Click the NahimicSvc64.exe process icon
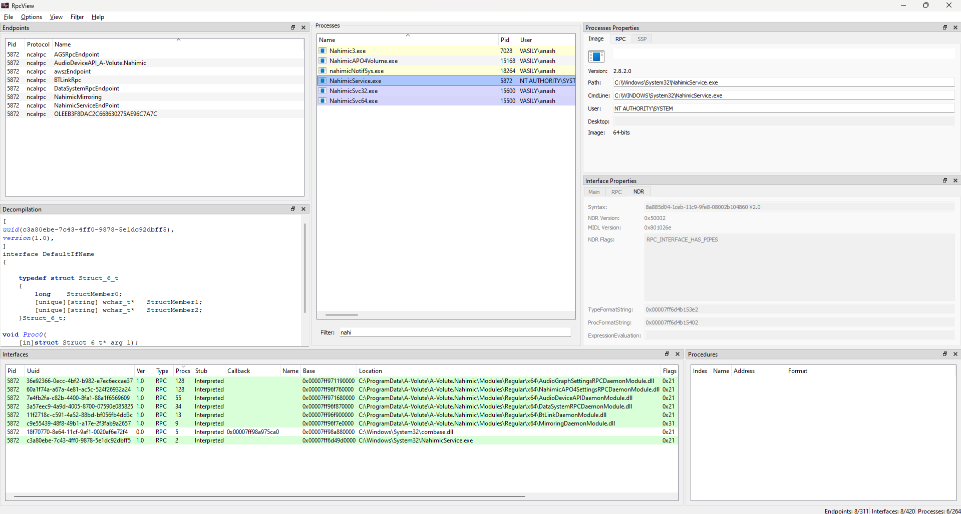 [x=323, y=101]
